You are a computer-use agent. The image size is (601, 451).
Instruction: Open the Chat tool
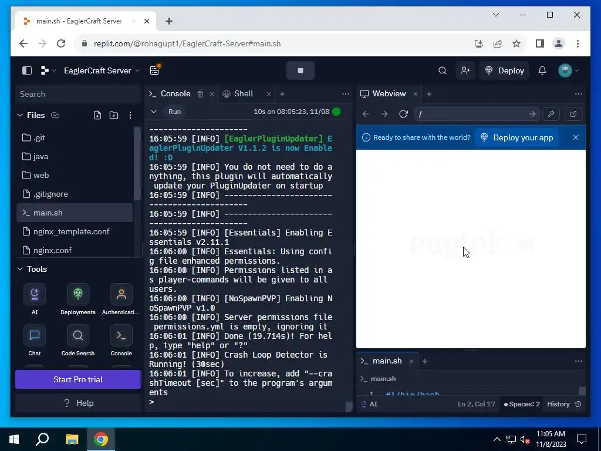point(35,341)
